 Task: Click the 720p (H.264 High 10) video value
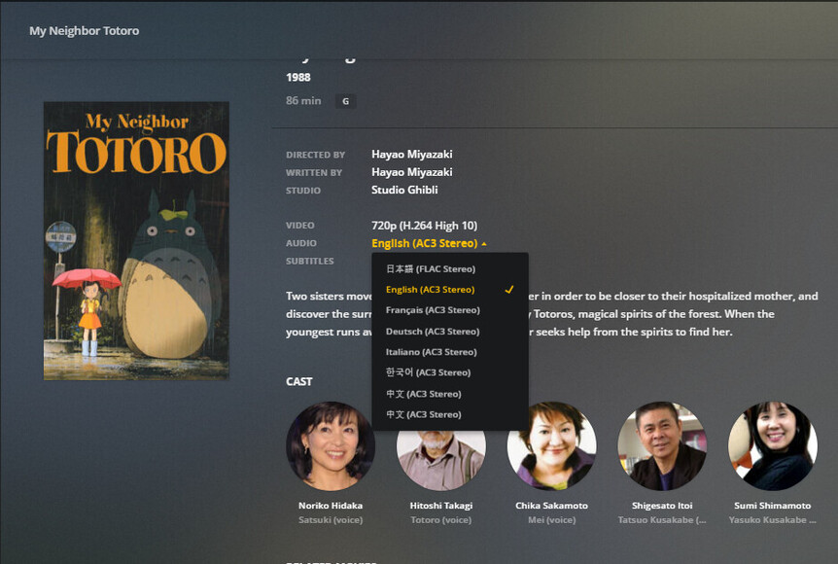(x=424, y=226)
